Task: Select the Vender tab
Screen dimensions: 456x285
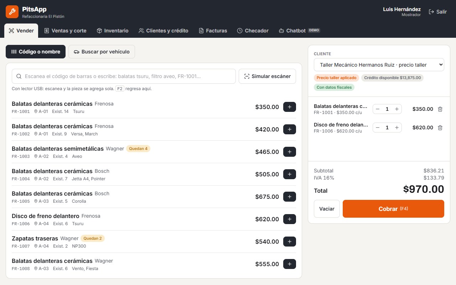Action: click(x=21, y=31)
